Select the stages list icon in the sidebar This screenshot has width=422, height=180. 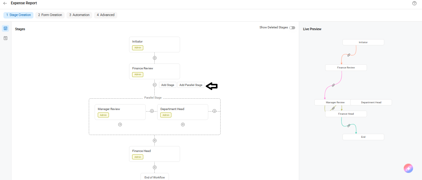pos(6,28)
